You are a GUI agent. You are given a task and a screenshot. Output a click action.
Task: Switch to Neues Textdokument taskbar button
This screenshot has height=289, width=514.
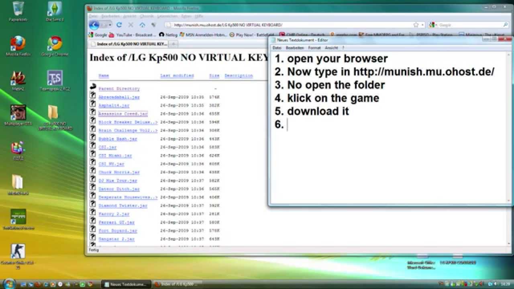(x=126, y=284)
